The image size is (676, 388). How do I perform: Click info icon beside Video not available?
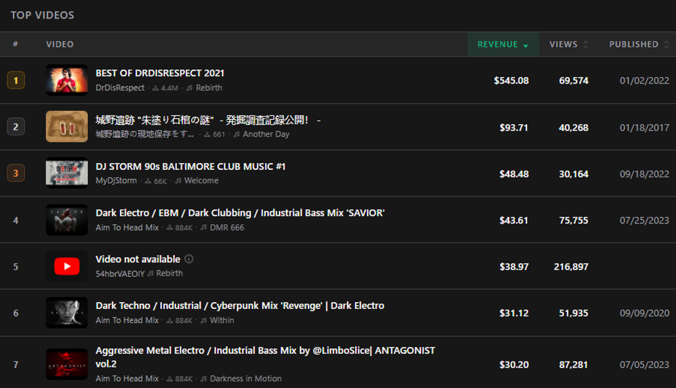(x=189, y=259)
